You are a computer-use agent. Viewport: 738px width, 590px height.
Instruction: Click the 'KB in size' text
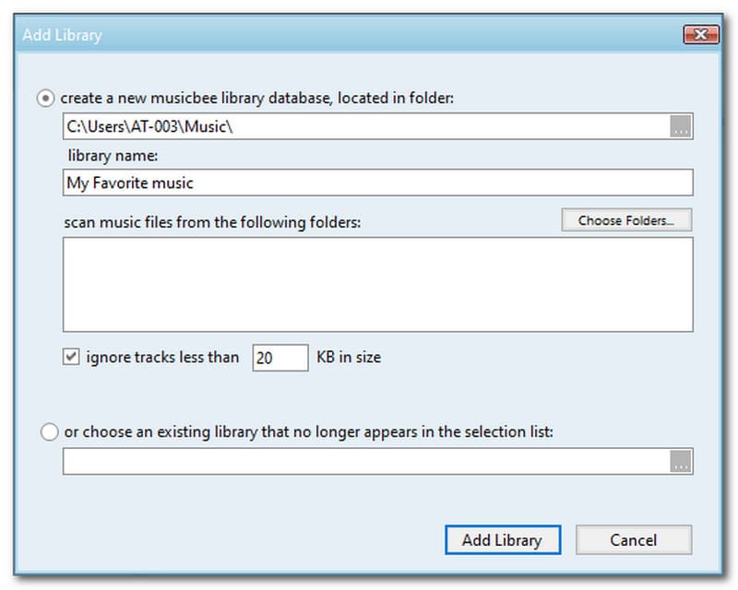(x=349, y=357)
